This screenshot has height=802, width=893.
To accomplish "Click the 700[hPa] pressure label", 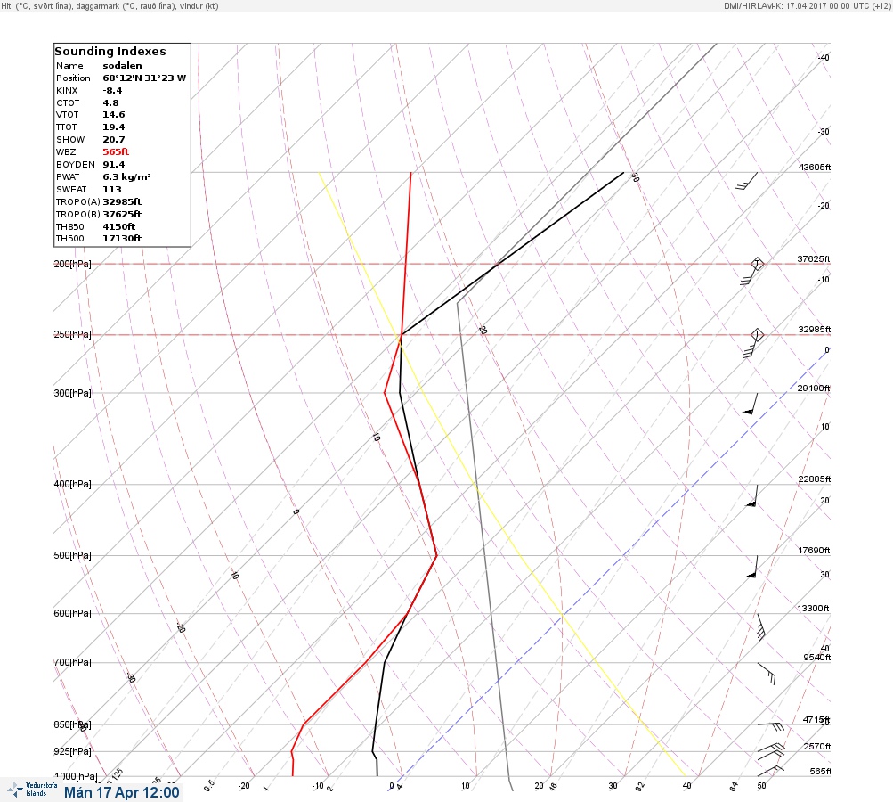I will coord(72,662).
